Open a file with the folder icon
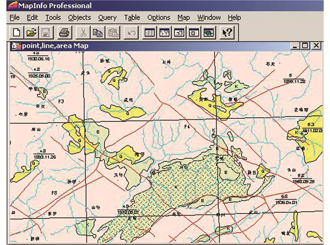This screenshot has height=245, width=330. click(x=31, y=33)
